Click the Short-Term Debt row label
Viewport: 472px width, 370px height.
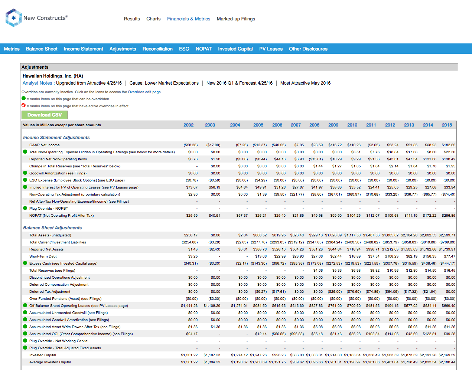[x=43, y=256]
